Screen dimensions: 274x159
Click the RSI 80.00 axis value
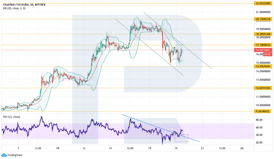(x=259, y=120)
